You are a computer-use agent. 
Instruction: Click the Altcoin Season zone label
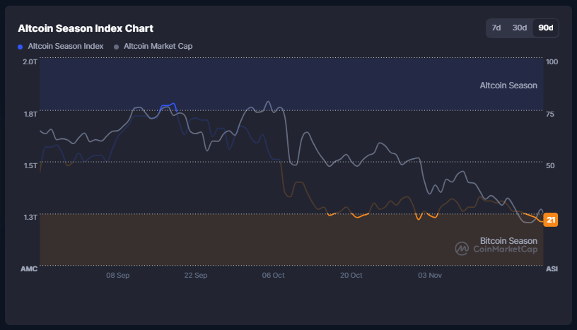(508, 86)
